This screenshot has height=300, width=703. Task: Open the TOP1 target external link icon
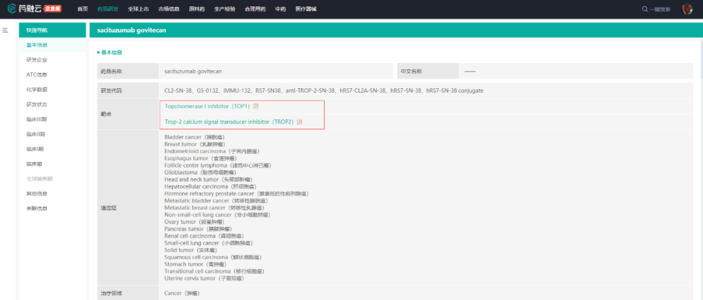point(256,106)
